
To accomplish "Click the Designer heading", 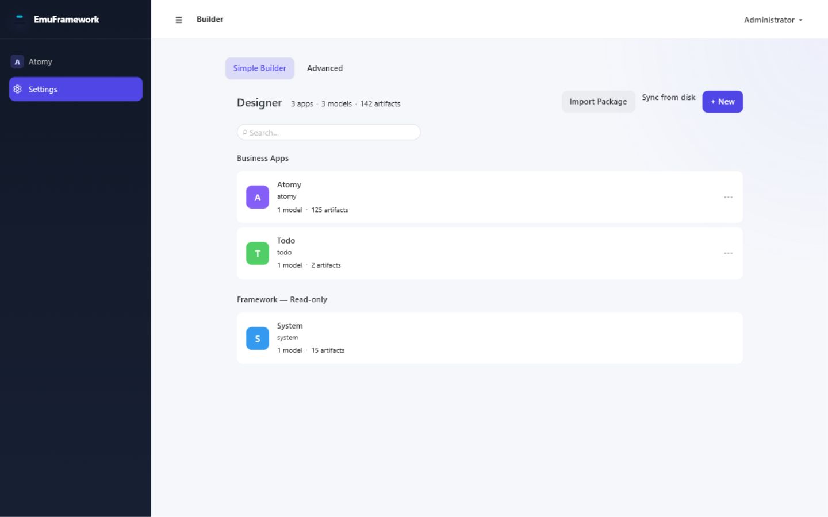I will [x=259, y=103].
